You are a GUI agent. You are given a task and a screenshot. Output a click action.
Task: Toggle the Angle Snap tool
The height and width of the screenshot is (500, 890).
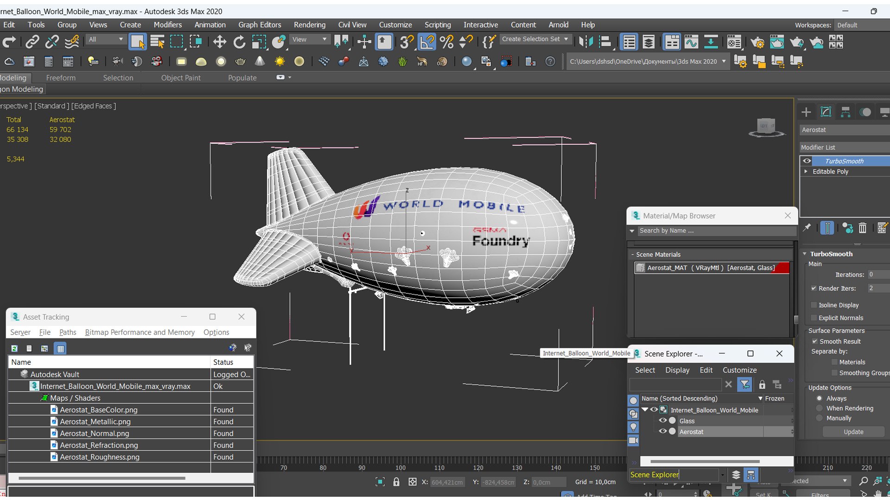coord(427,42)
